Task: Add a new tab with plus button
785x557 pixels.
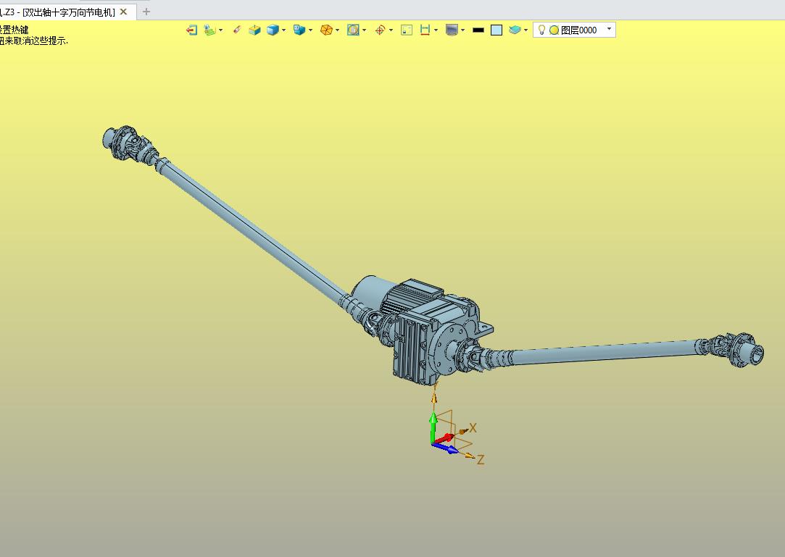Action: coord(146,12)
